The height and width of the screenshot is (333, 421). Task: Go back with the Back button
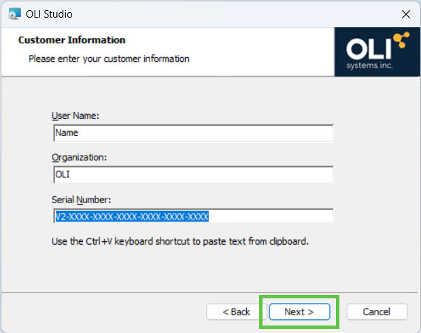(x=236, y=312)
